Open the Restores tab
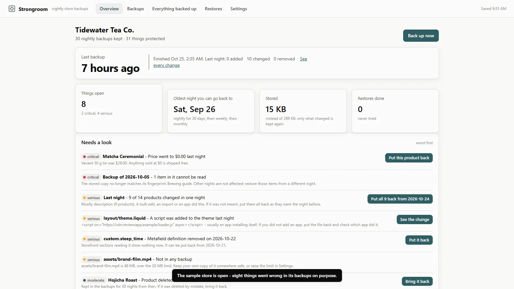Image resolution: width=514 pixels, height=289 pixels. pos(213,9)
